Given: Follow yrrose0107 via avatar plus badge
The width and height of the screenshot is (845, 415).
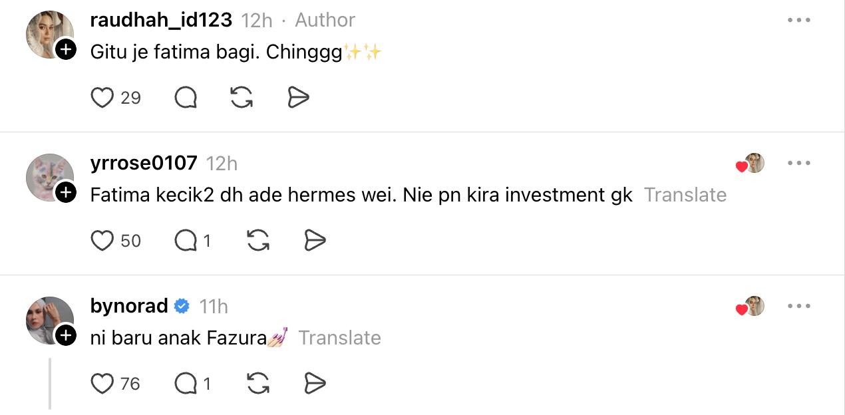Looking at the screenshot, I should [x=65, y=193].
